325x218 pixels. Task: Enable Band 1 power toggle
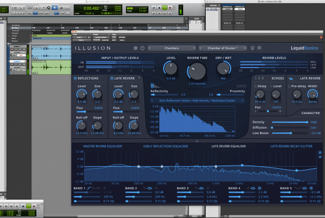pos(105,188)
